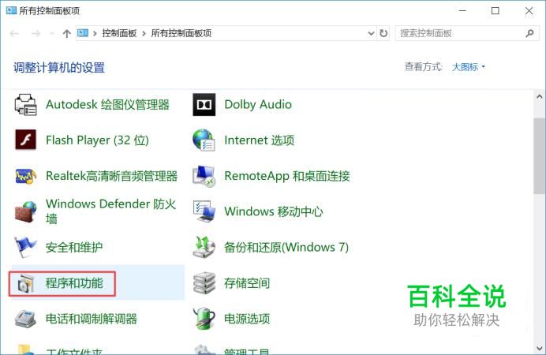Open the Realtek audio manager icon
Screen dimensions: 546x355
click(x=25, y=176)
